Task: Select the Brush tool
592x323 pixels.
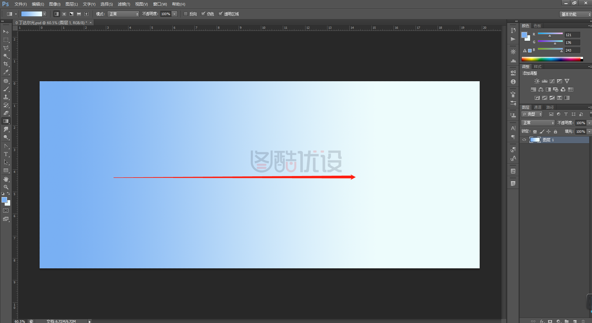Action: [x=6, y=89]
